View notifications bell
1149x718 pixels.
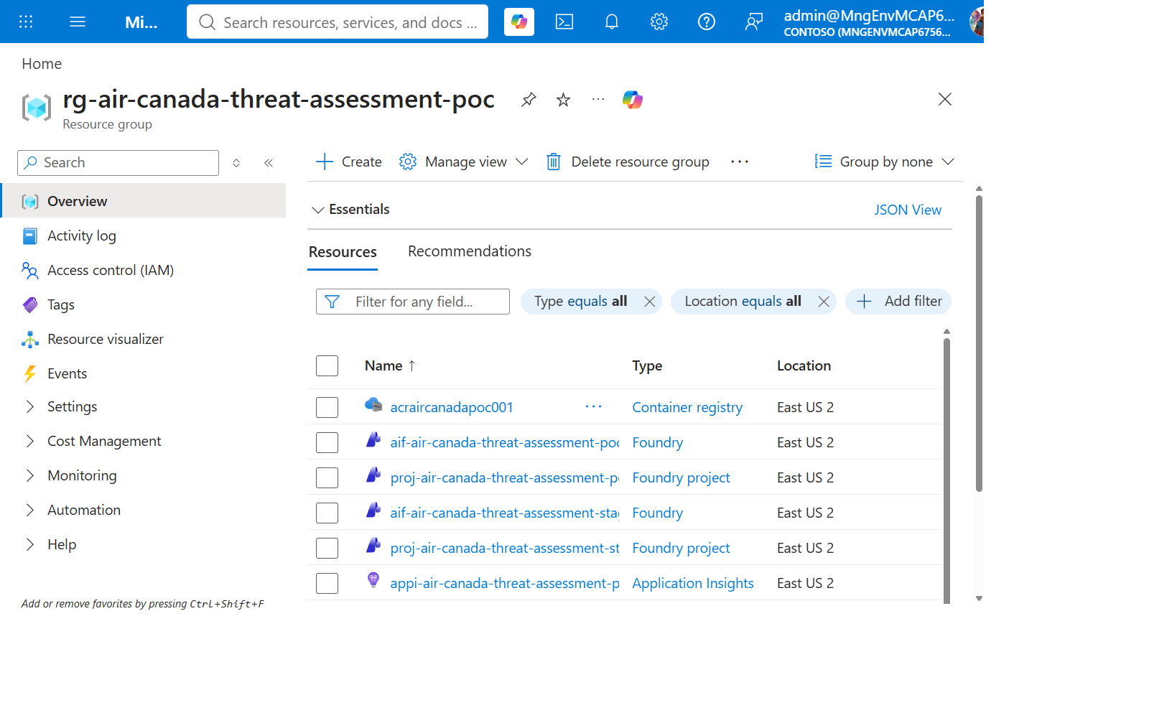coord(612,22)
